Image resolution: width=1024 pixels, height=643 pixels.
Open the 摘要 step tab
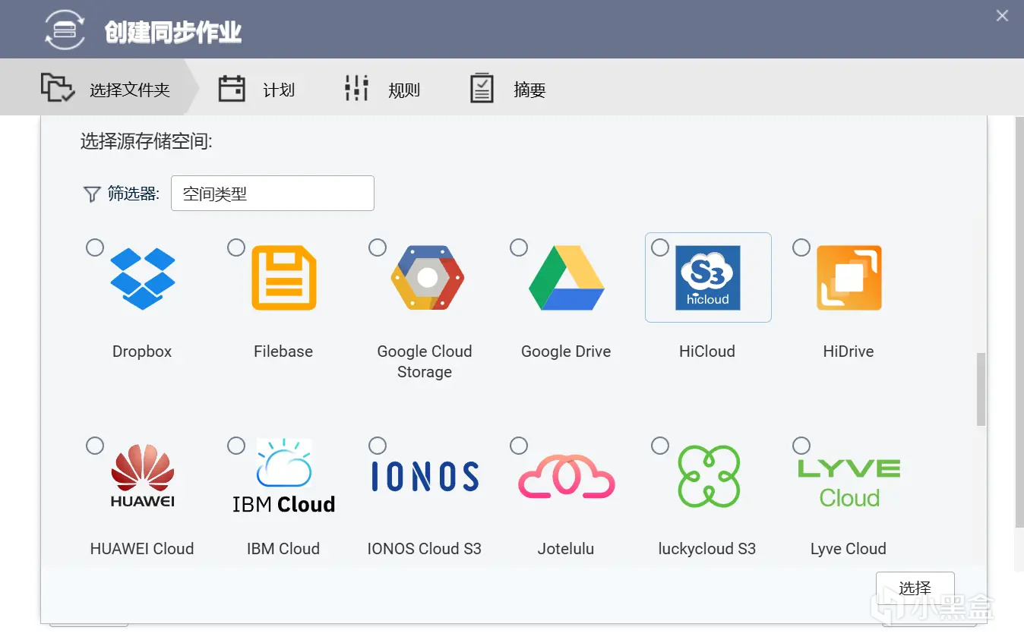pyautogui.click(x=507, y=90)
